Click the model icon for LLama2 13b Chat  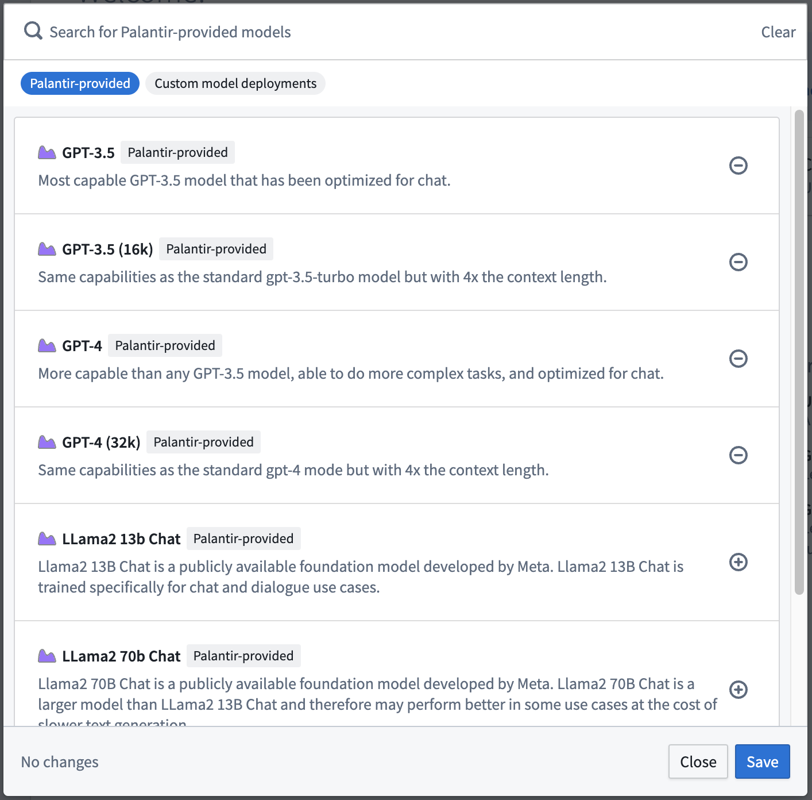[47, 539]
